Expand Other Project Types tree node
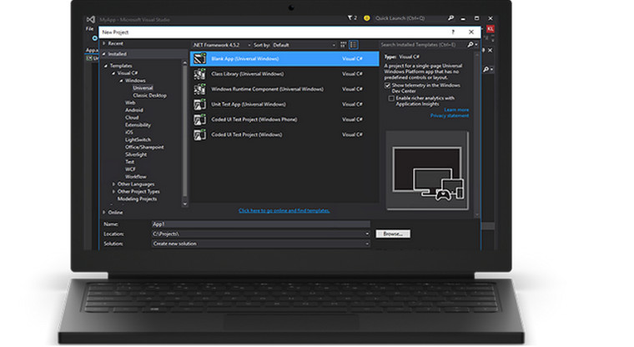This screenshot has height=347, width=634. point(113,192)
